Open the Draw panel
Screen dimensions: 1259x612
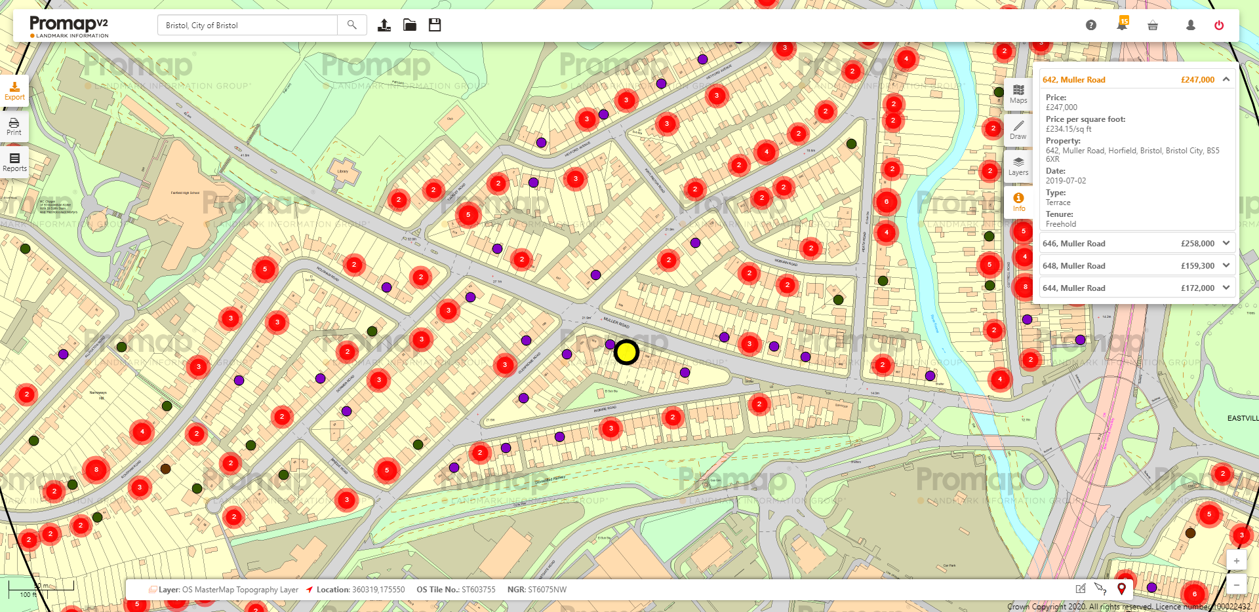[1018, 130]
